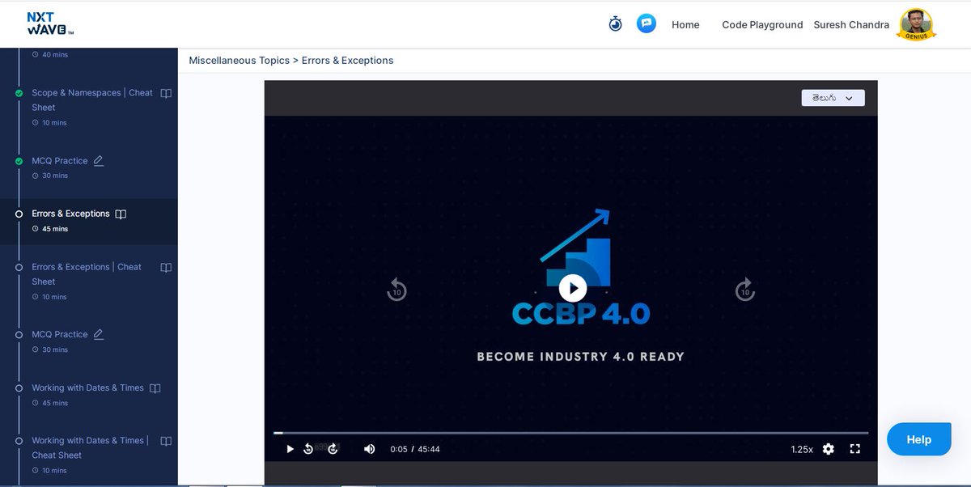Click status circle for Working with Dates & Times
The height and width of the screenshot is (487, 971).
click(19, 388)
